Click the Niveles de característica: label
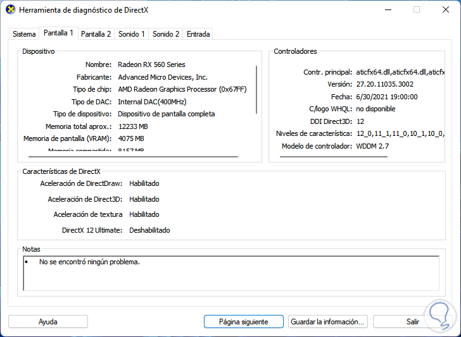Image resolution: width=461 pixels, height=337 pixels. (314, 134)
